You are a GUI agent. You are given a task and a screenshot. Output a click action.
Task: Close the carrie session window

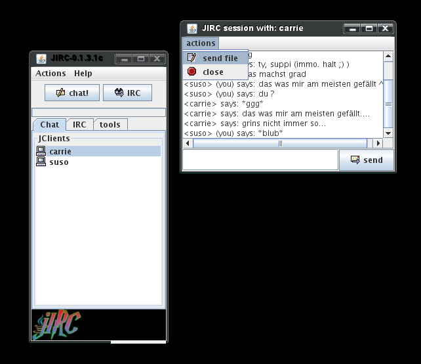coord(386,28)
